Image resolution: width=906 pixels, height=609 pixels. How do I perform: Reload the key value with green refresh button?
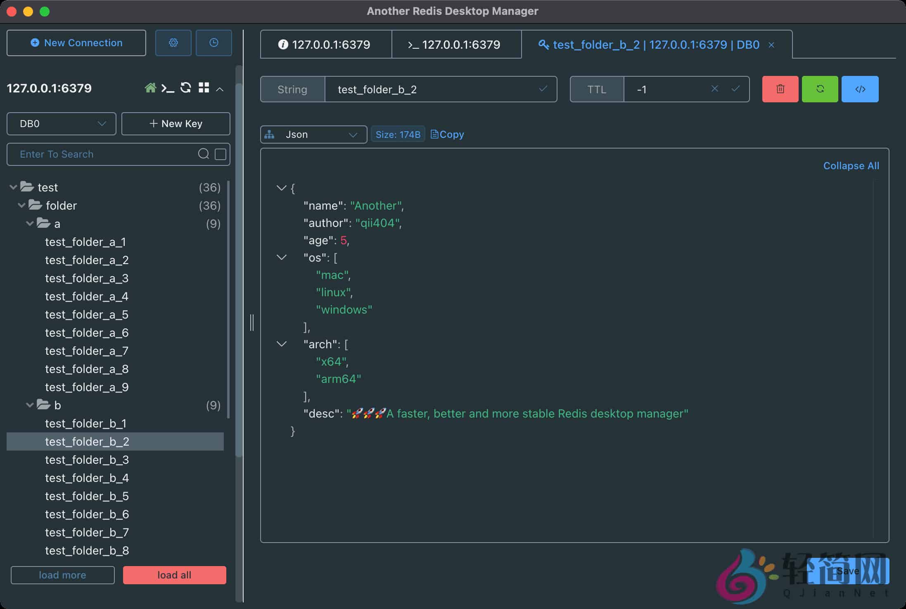click(x=820, y=89)
